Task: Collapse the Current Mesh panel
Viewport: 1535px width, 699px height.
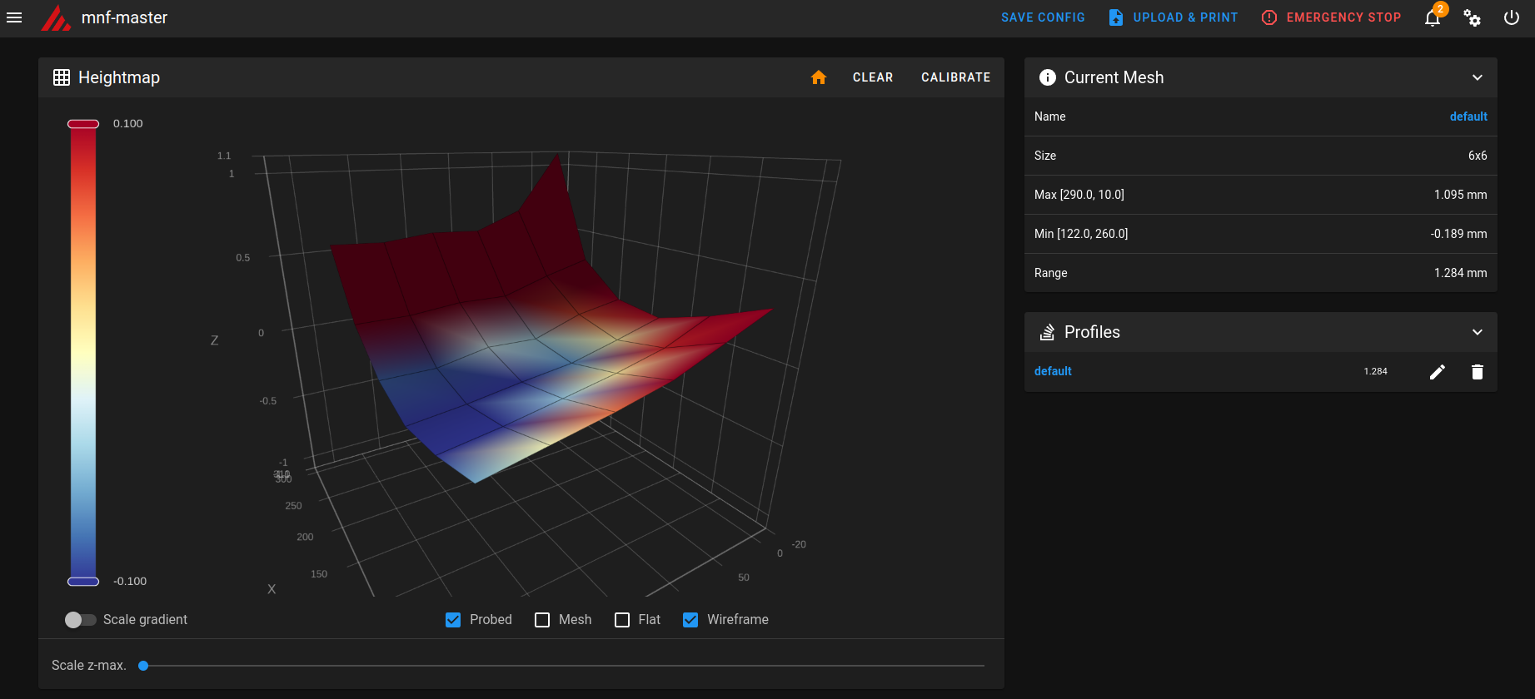Action: click(x=1478, y=77)
